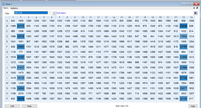Image resolution: width=201 pixels, height=108 pixels.
Task: Click the Excel export icon beside Data dropdown
Action: tap(54, 13)
